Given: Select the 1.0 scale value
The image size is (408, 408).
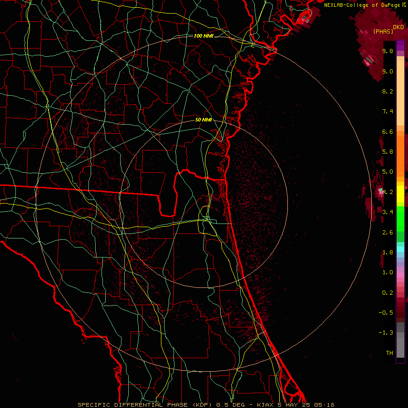Looking at the screenshot, I should point(388,272).
